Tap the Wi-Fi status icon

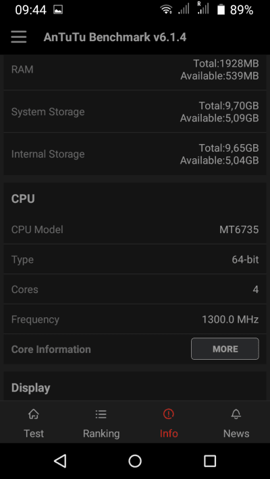pyautogui.click(x=166, y=9)
